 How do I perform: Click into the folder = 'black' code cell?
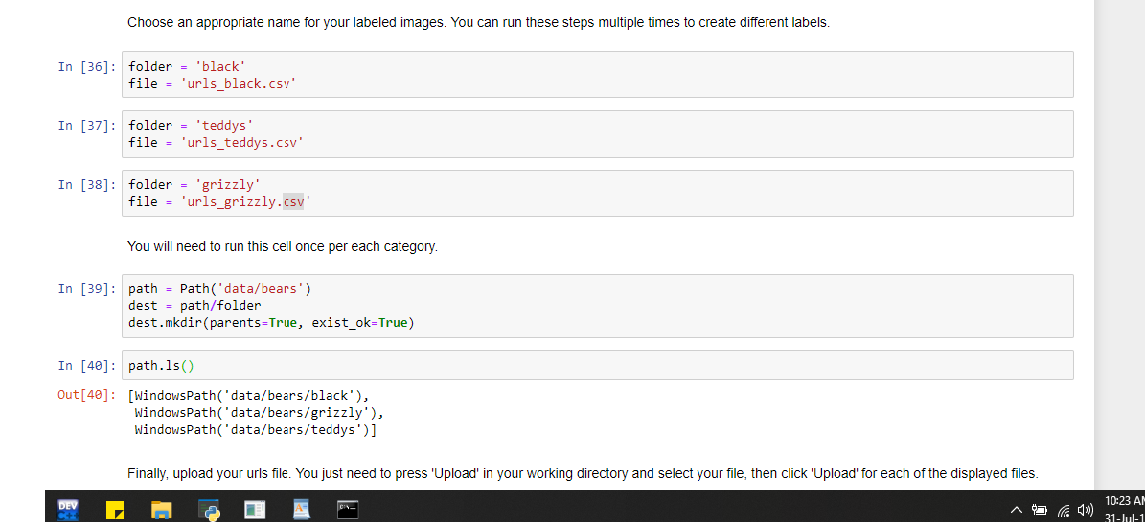tap(597, 75)
